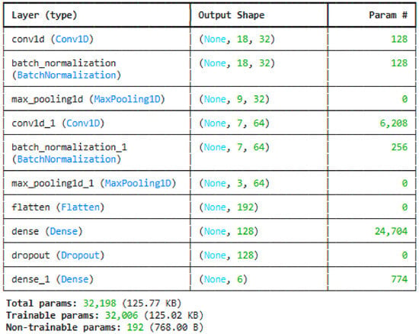This screenshot has height=334, width=419.
Task: Select 'dense (Dense)' layer cell
Action: [x=47, y=232]
